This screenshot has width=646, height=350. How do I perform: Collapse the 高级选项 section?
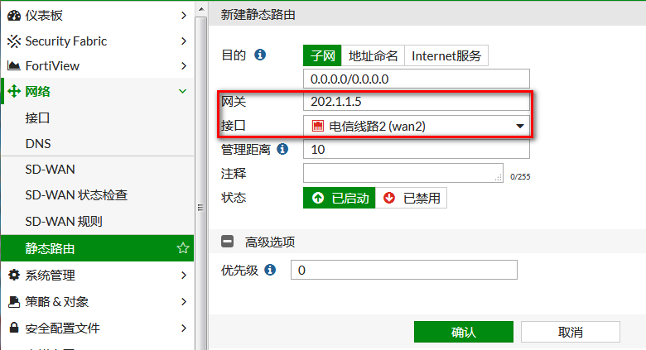click(227, 242)
